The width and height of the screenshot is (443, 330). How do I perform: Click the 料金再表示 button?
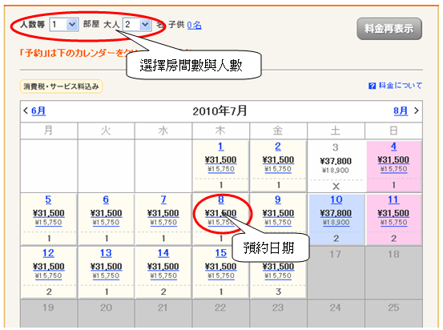[389, 29]
